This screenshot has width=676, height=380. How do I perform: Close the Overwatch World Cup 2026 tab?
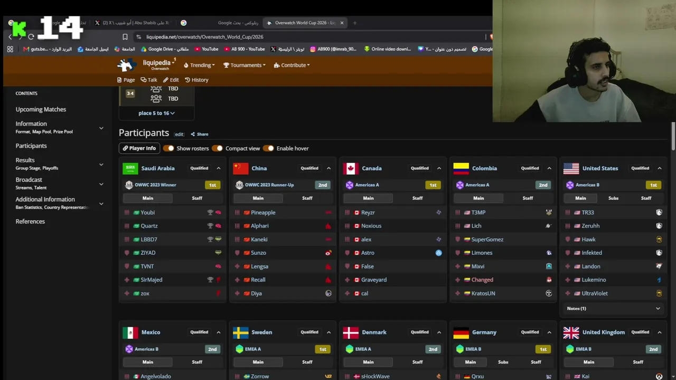click(x=342, y=23)
